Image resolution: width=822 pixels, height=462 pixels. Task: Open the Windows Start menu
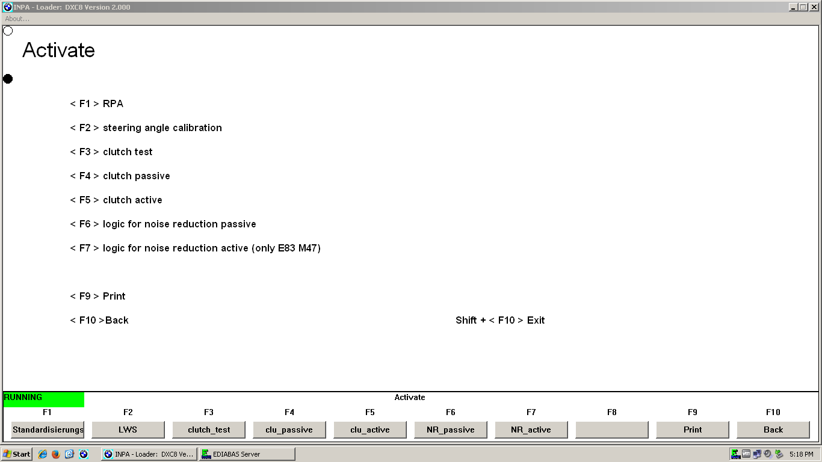(x=17, y=454)
